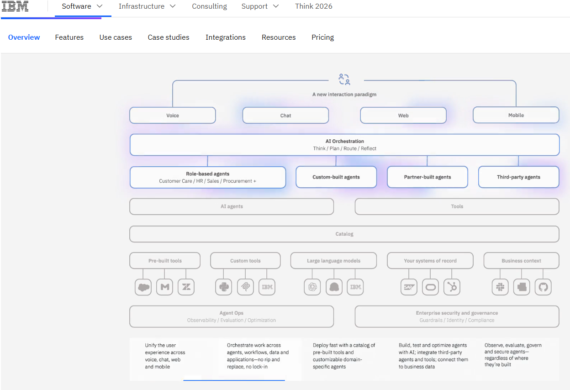The height and width of the screenshot is (390, 570).
Task: Click the Pricing link
Action: [x=322, y=37]
